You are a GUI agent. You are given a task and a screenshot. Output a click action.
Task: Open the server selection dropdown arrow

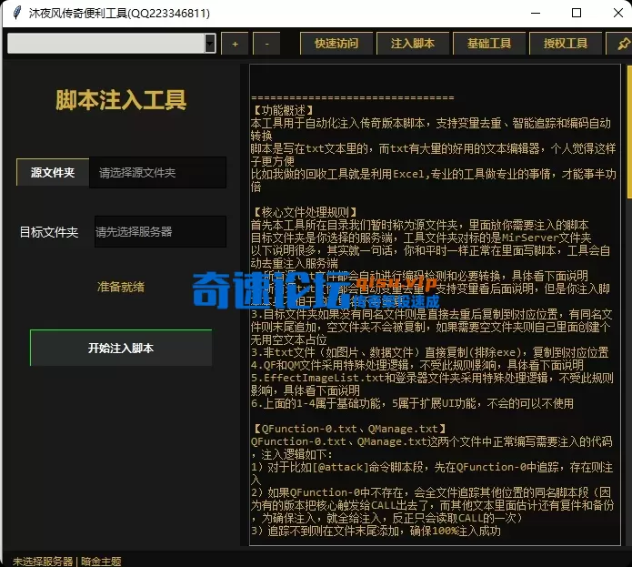[210, 43]
